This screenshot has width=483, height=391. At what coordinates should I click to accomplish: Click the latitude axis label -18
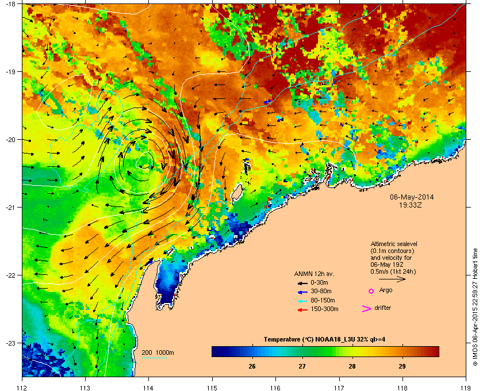point(10,3)
